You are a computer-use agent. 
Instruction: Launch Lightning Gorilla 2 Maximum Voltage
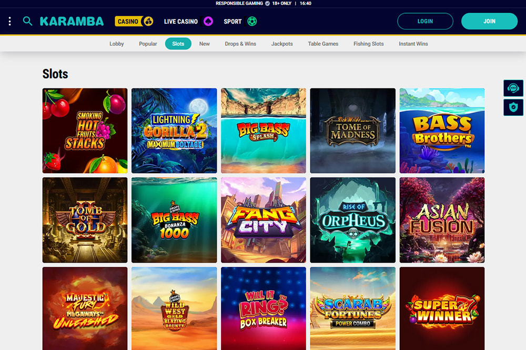click(174, 131)
